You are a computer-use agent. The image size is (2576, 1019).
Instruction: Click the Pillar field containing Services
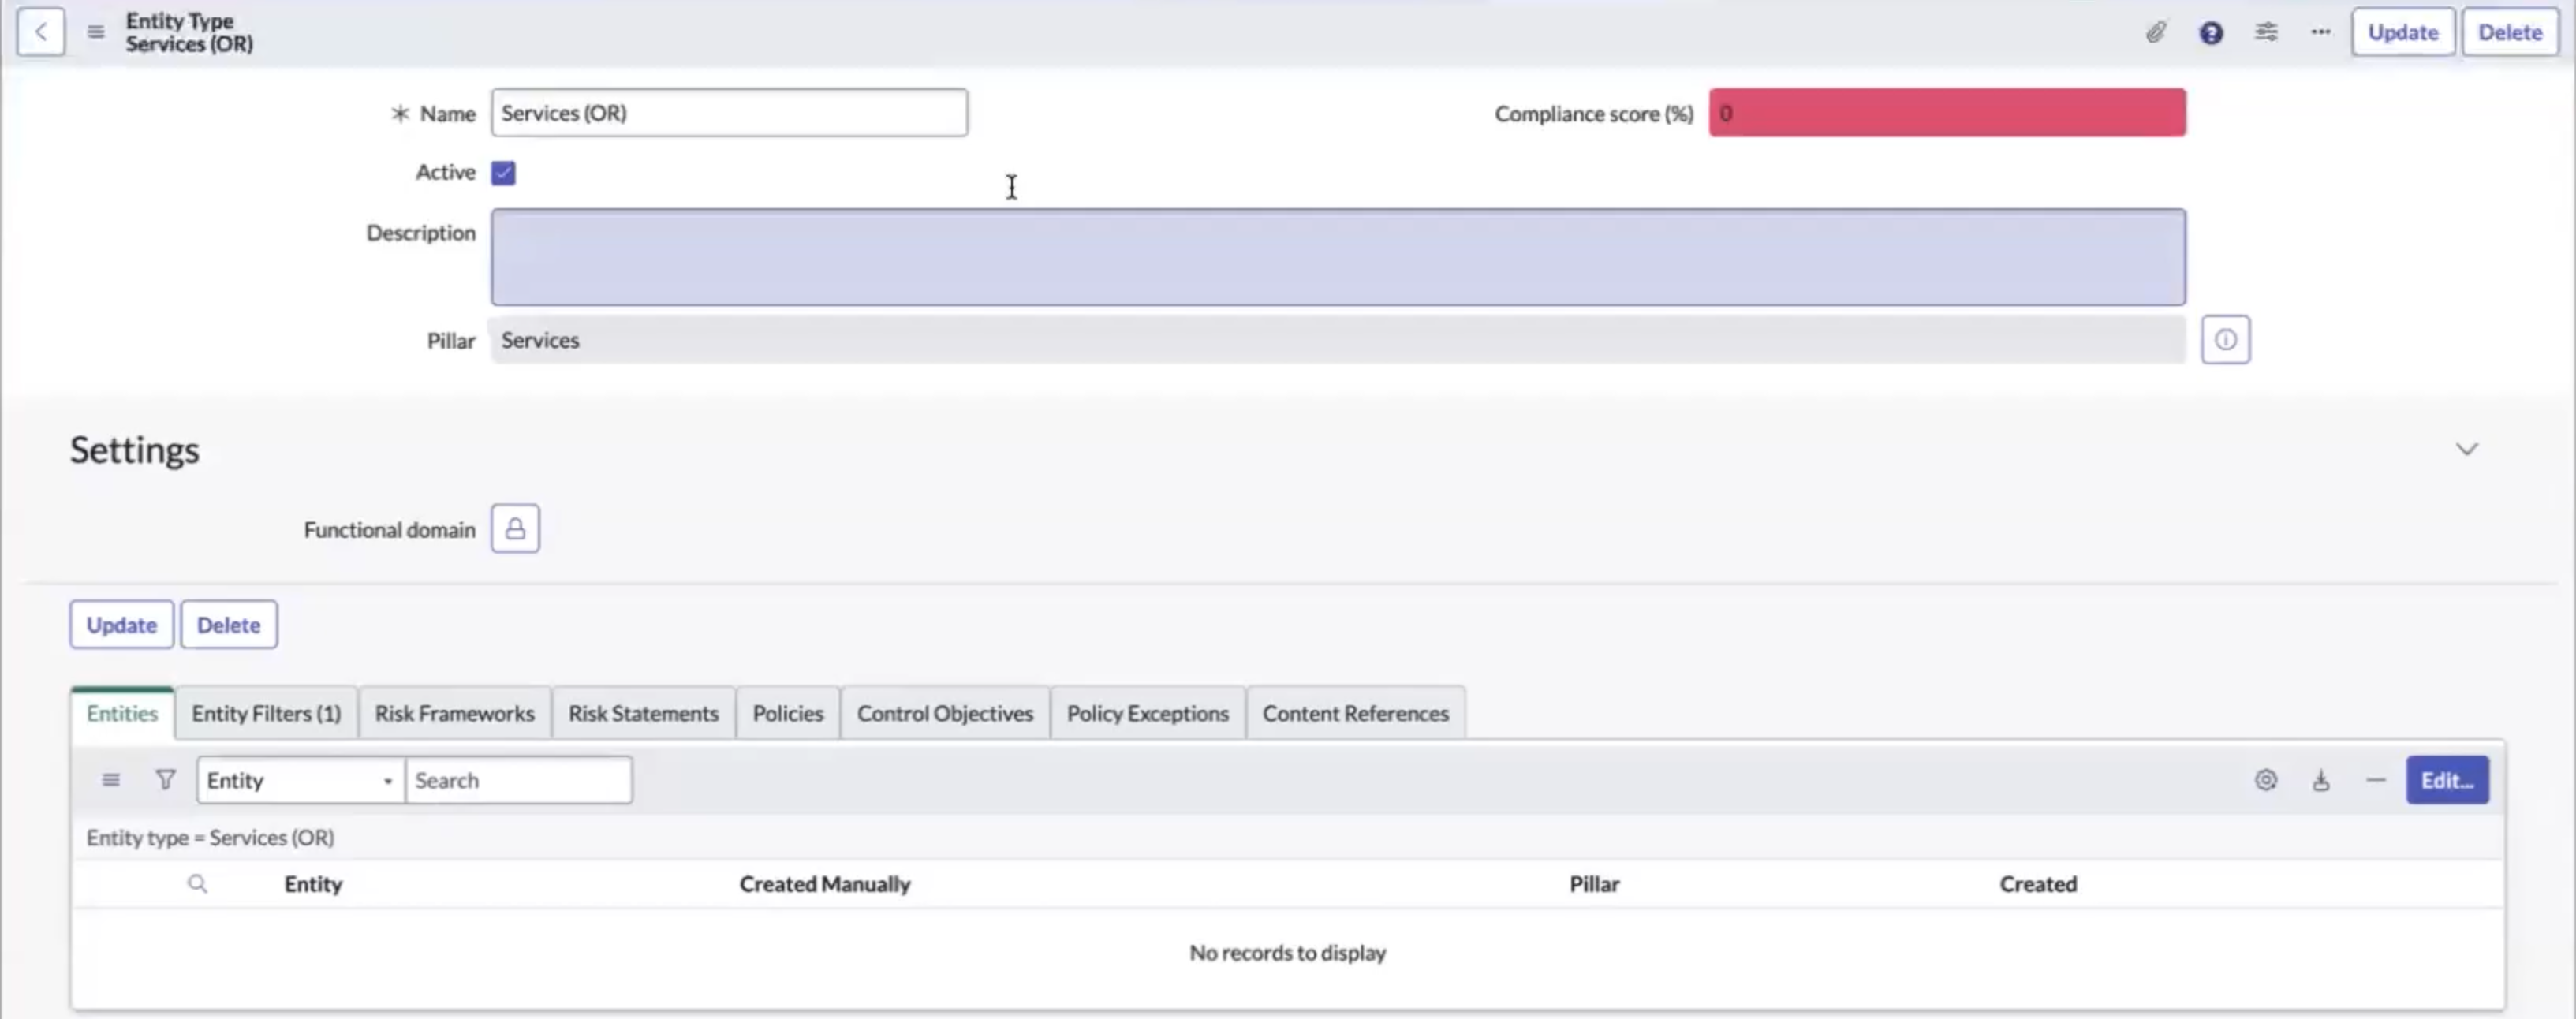pyautogui.click(x=1338, y=340)
